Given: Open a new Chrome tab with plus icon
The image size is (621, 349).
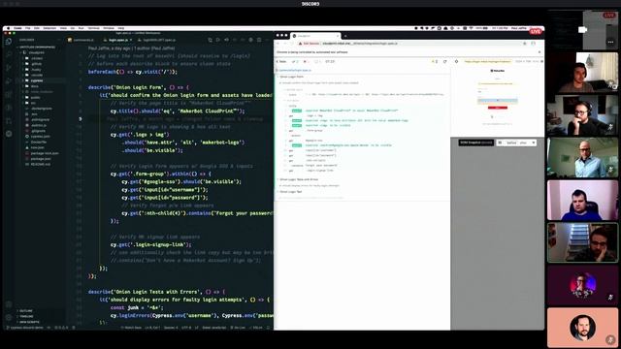Looking at the screenshot, I should point(345,36).
